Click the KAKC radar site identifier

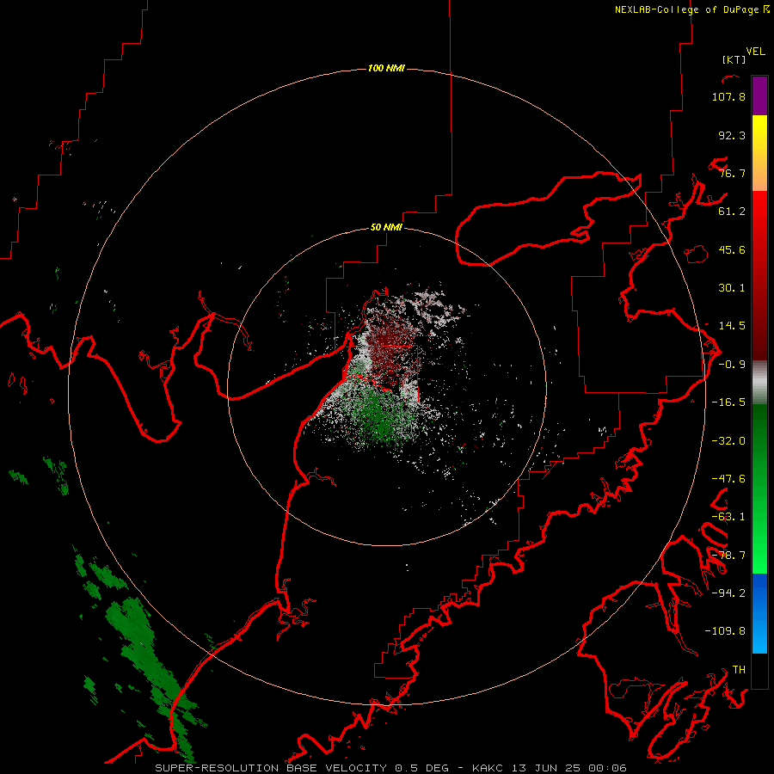tap(488, 768)
